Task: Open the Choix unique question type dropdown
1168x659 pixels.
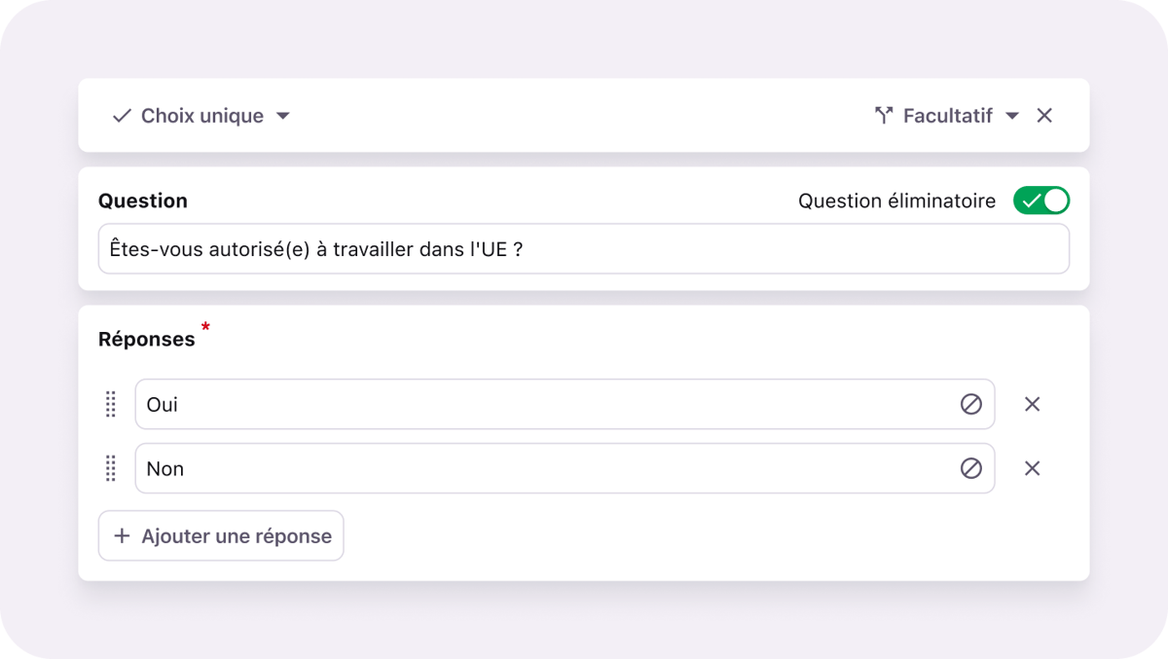Action: [202, 116]
